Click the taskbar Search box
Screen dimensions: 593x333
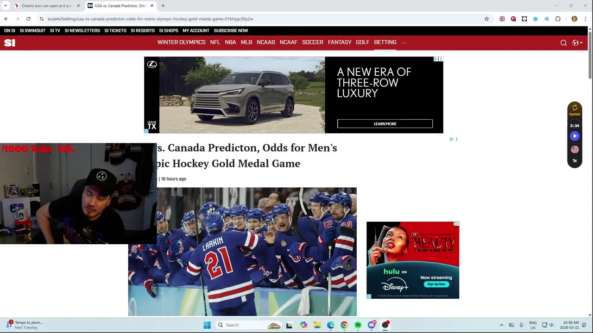tap(249, 325)
